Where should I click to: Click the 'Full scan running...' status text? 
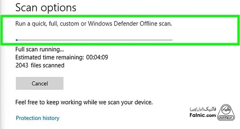(x=39, y=49)
